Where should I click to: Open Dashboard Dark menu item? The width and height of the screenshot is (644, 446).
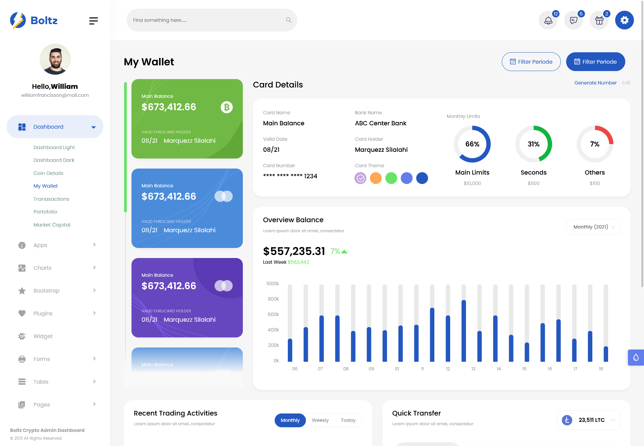(x=54, y=160)
